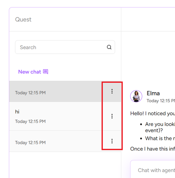This screenshot has width=175, height=178.
Task: Click the "What is the" bullet point
Action: pos(160,138)
